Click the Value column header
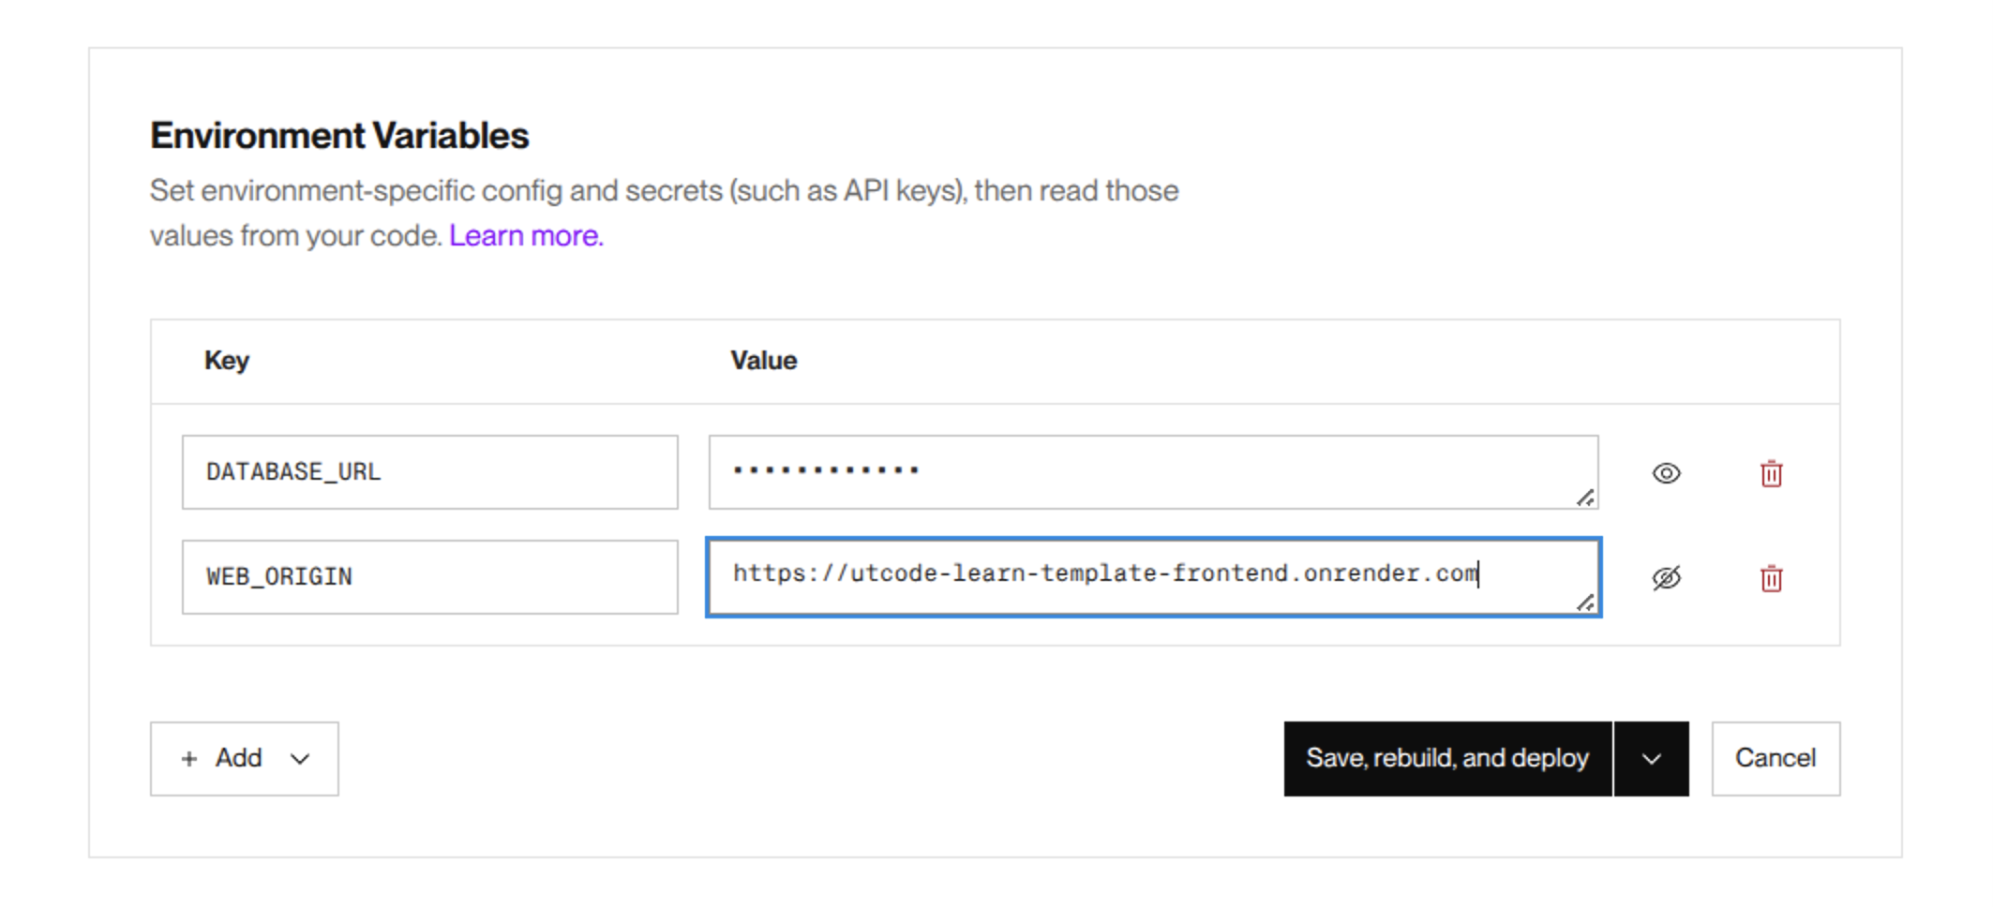The image size is (1993, 907). point(763,361)
